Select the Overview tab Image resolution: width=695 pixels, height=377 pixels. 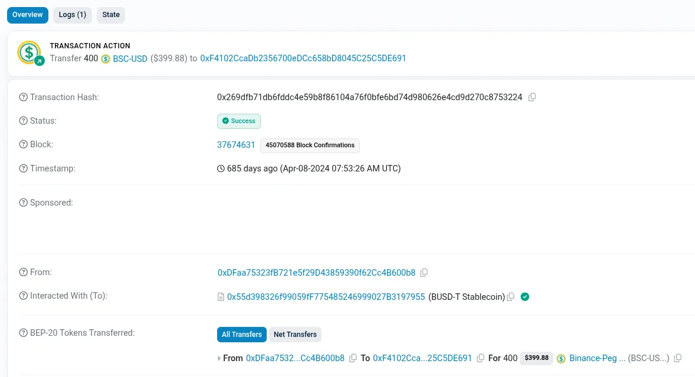(27, 15)
